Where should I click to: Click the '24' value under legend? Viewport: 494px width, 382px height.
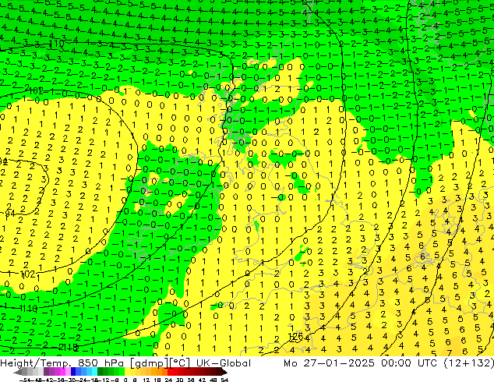pyautogui.click(x=168, y=380)
